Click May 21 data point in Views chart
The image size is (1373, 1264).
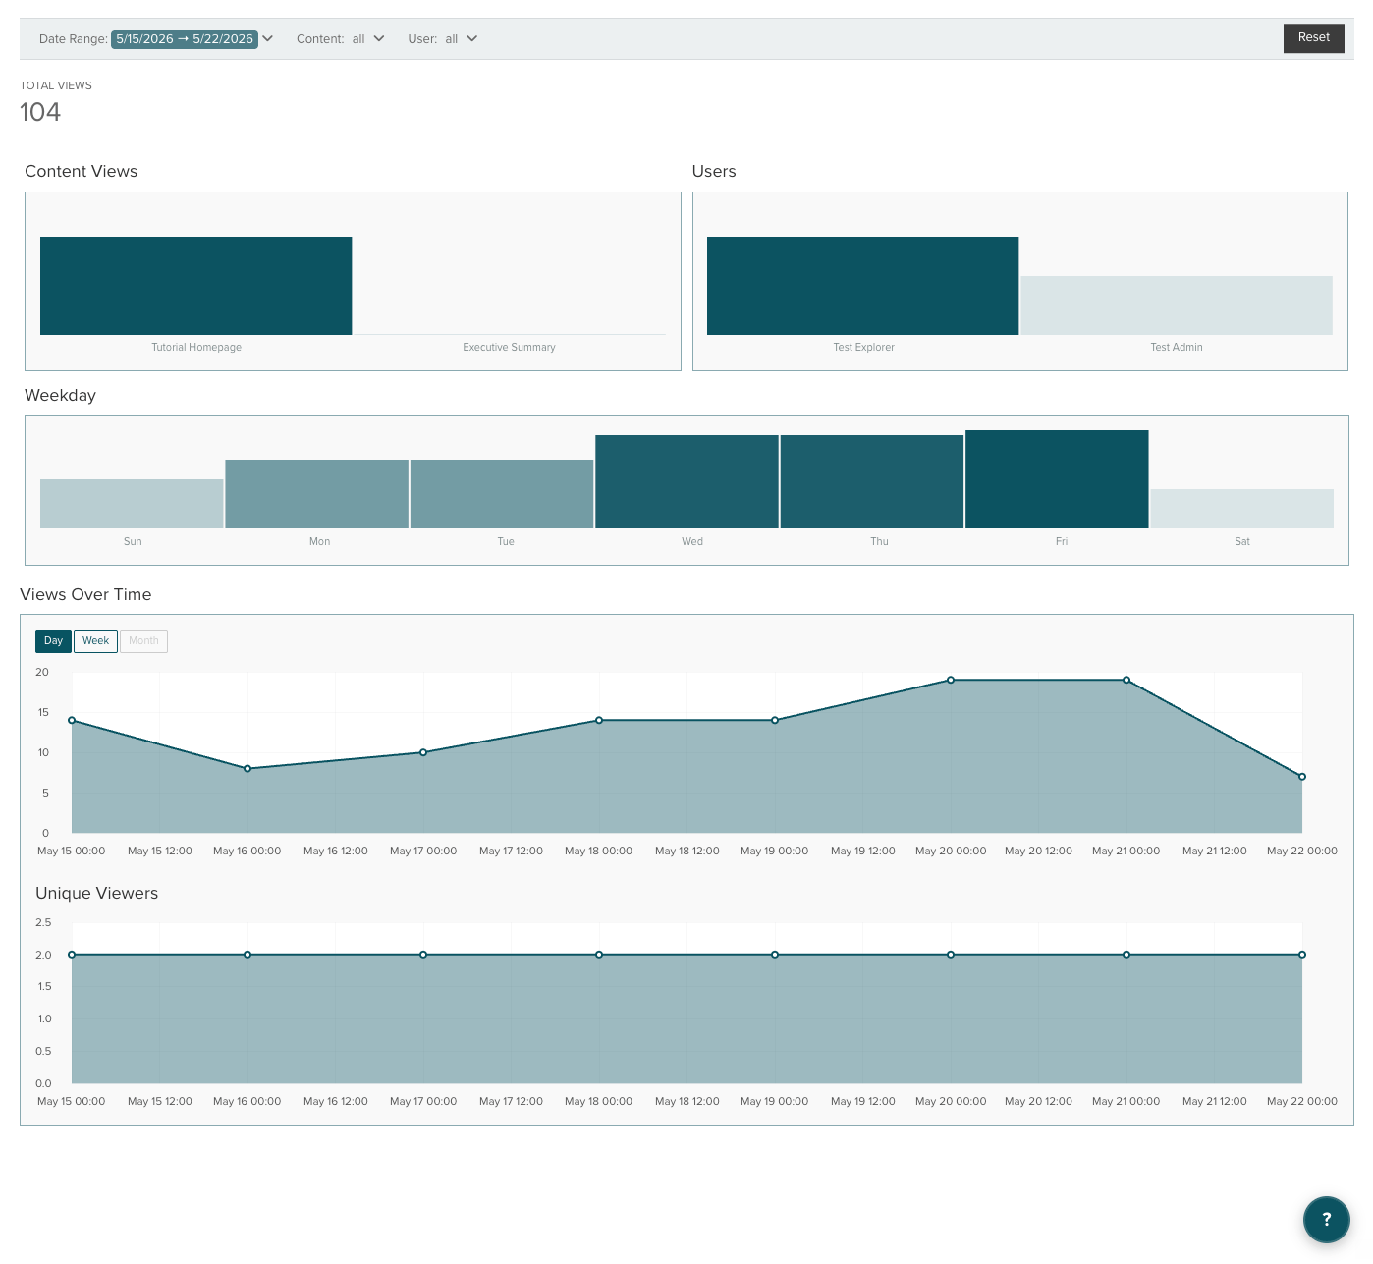coord(1126,680)
